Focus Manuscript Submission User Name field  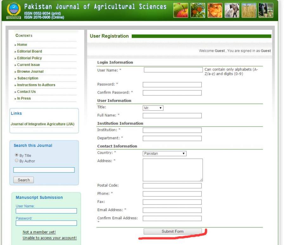[x=46, y=211]
